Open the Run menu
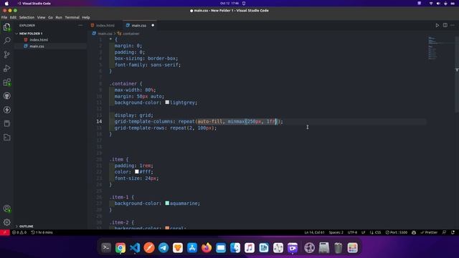This screenshot has height=258, width=459. pyautogui.click(x=59, y=17)
